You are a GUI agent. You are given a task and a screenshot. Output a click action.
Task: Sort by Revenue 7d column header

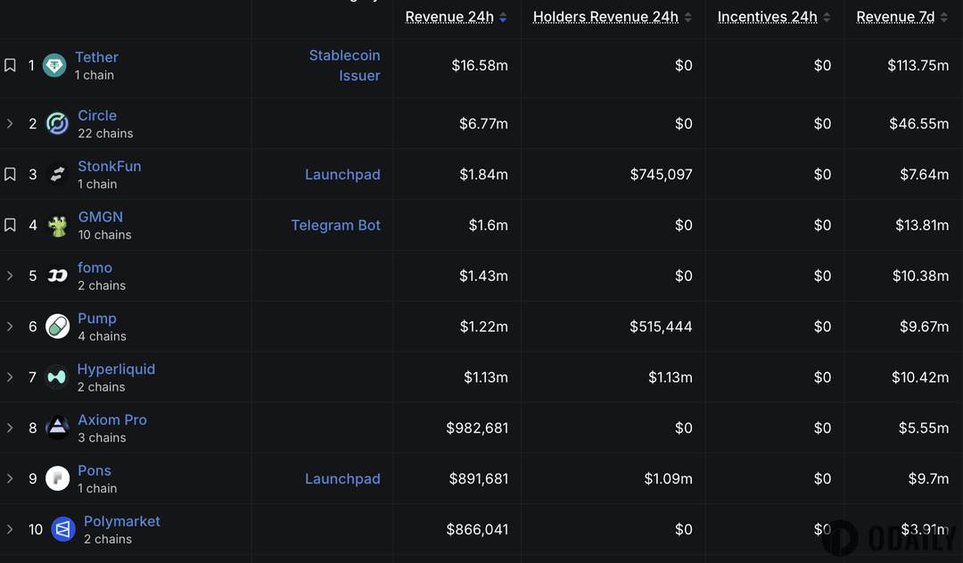pos(895,17)
